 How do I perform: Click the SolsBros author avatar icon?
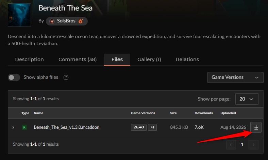pos(52,21)
